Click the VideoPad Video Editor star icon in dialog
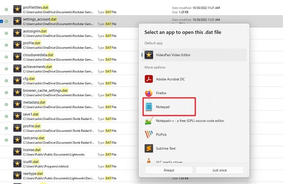The image size is (283, 184). (x=149, y=55)
